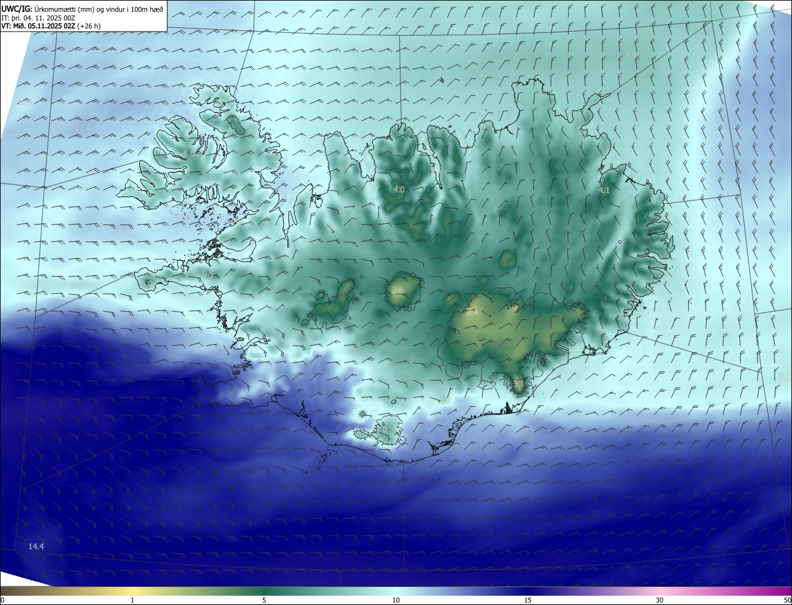Click the 6.0 label on the Snæfellsnes peninsula
The width and height of the screenshot is (792, 605).
tap(147, 283)
